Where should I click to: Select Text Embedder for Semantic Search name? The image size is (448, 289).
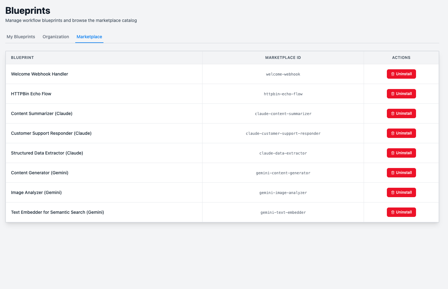point(57,213)
